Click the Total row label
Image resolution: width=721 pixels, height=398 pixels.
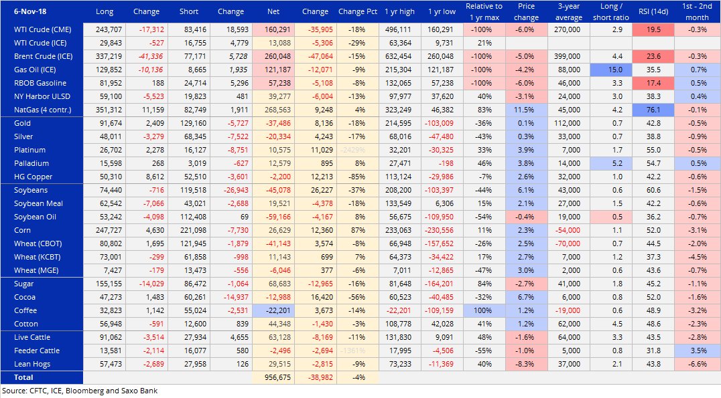pyautogui.click(x=23, y=377)
